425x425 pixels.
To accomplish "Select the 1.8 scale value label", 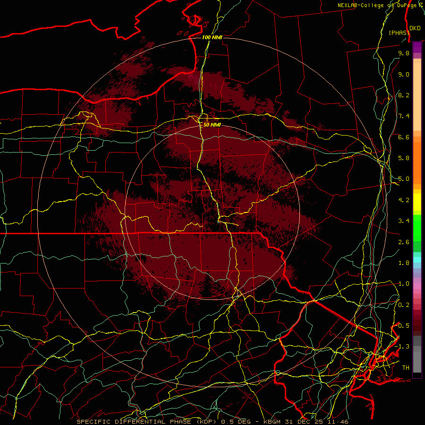I will click(404, 263).
